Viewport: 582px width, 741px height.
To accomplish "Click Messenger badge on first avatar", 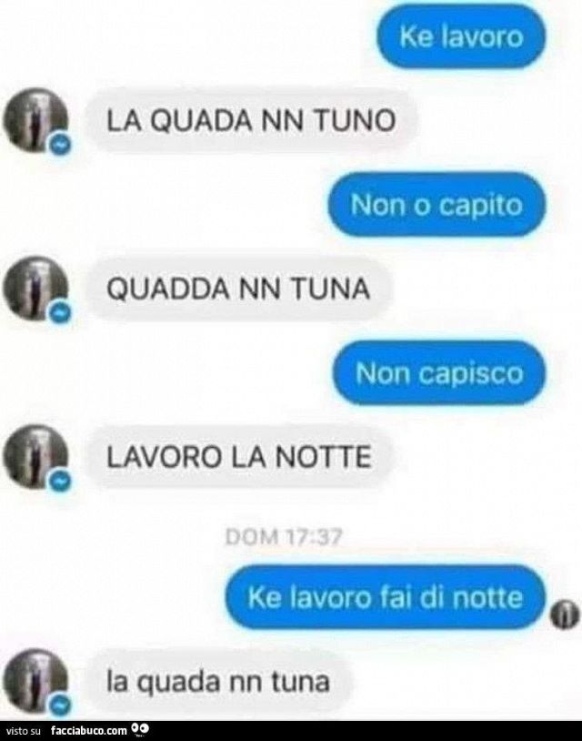I will [x=60, y=145].
